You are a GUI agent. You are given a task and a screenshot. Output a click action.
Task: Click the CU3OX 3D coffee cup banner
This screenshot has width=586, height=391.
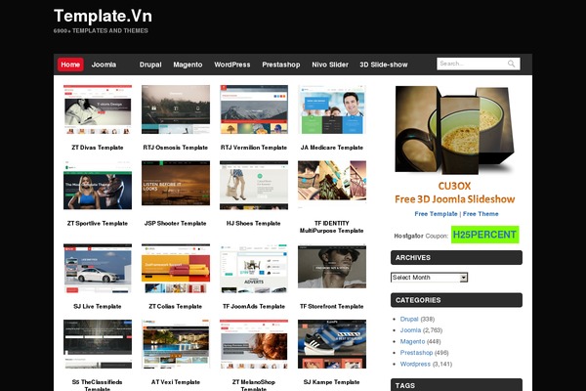pyautogui.click(x=455, y=130)
